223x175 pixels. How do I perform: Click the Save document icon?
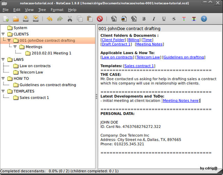(x=26, y=19)
